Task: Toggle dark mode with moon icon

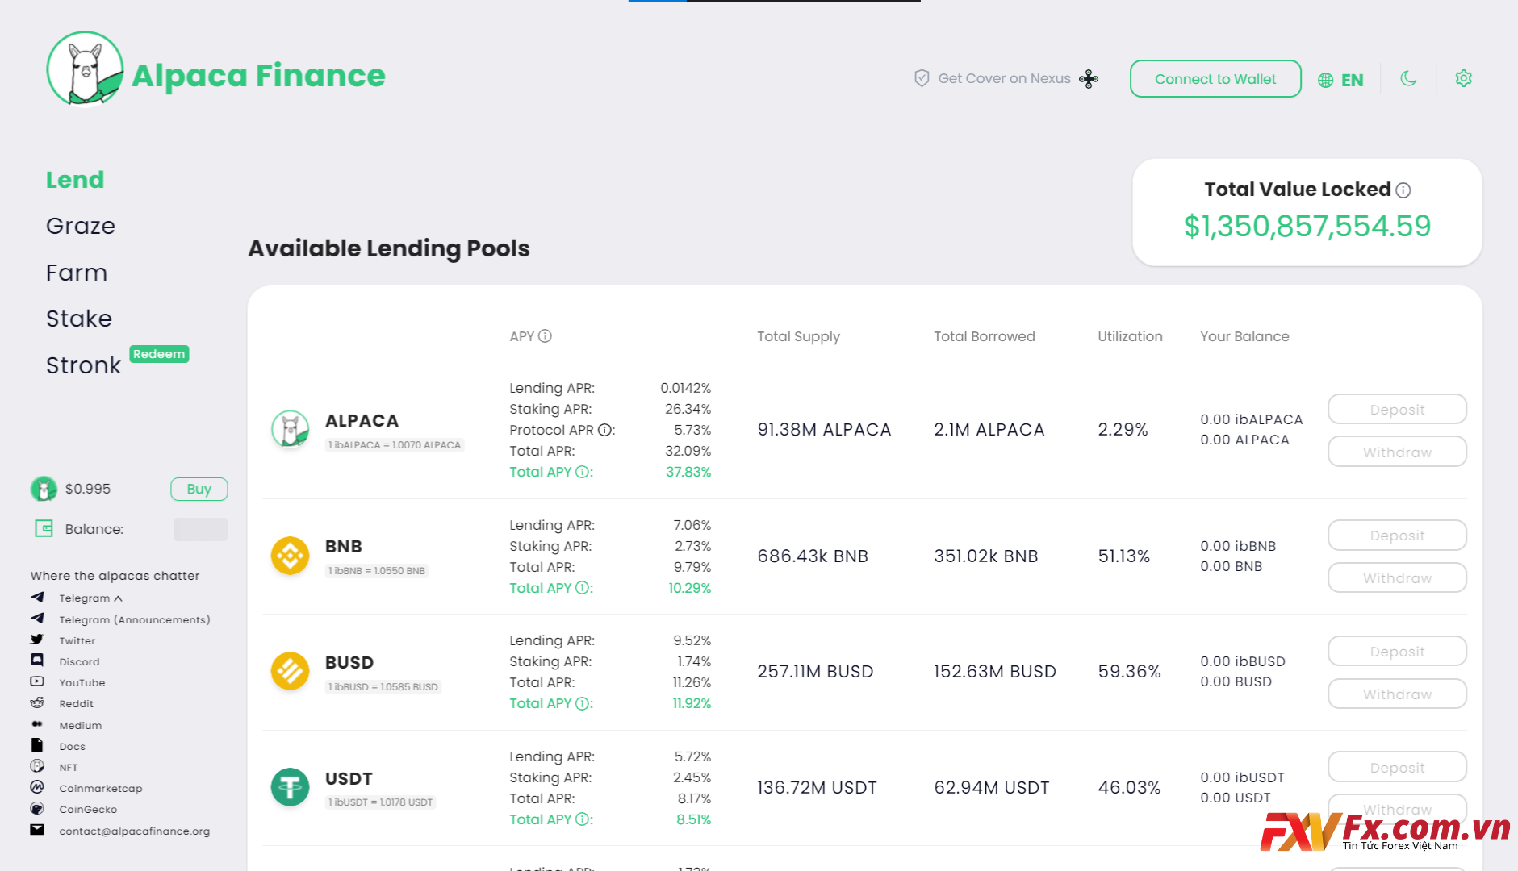Action: pyautogui.click(x=1408, y=78)
